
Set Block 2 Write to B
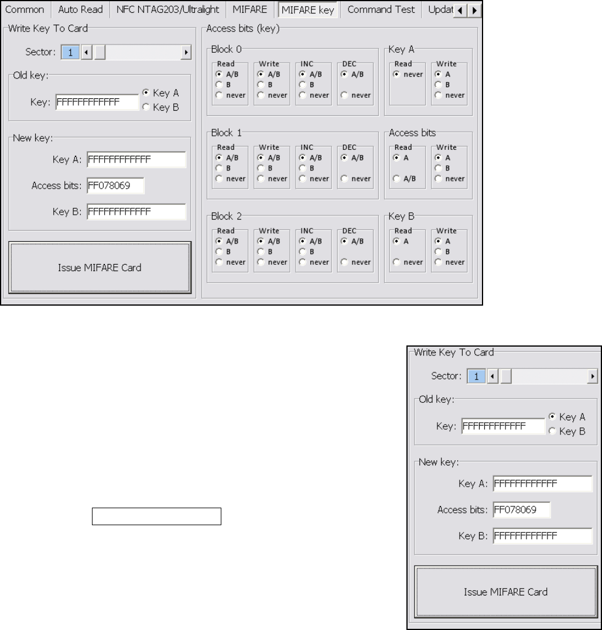coord(265,252)
